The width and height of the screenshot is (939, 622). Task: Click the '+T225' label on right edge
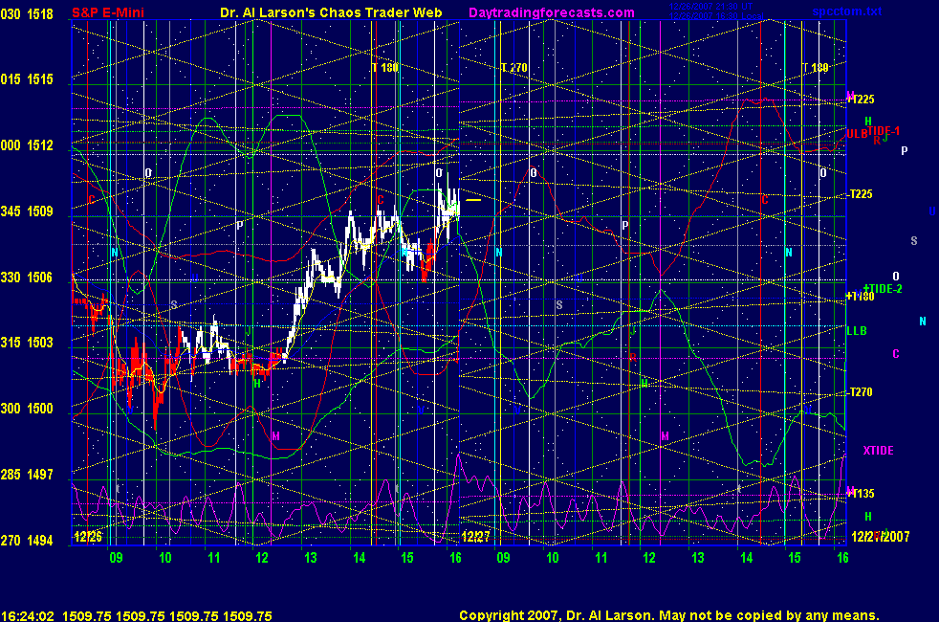pyautogui.click(x=862, y=100)
